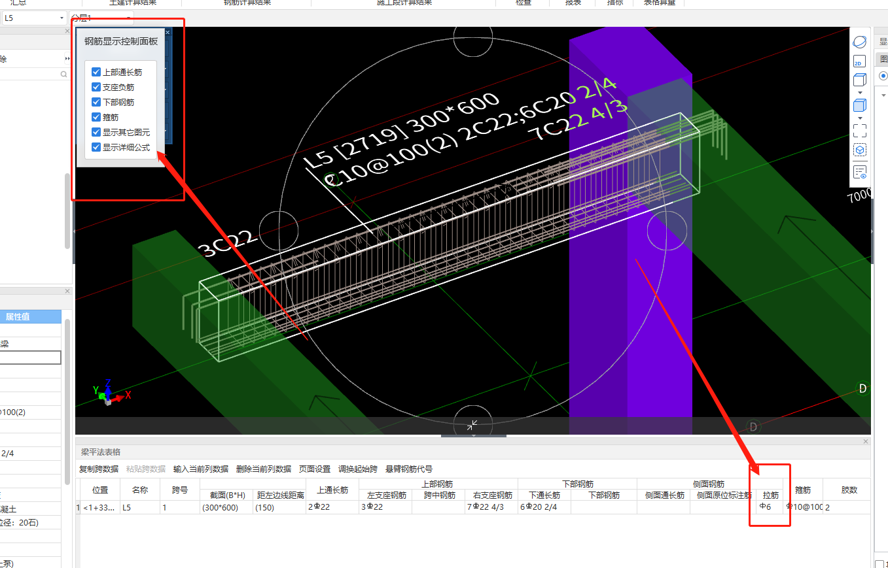This screenshot has height=568, width=888.
Task: Click 上通长筋 cell 2⌀22
Action: click(x=332, y=507)
